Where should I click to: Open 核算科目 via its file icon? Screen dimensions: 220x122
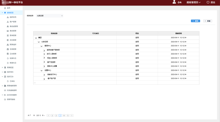tap(8, 58)
